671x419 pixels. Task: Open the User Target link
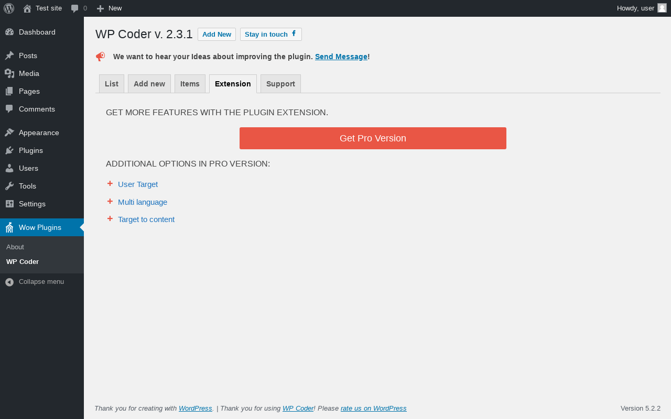click(138, 184)
